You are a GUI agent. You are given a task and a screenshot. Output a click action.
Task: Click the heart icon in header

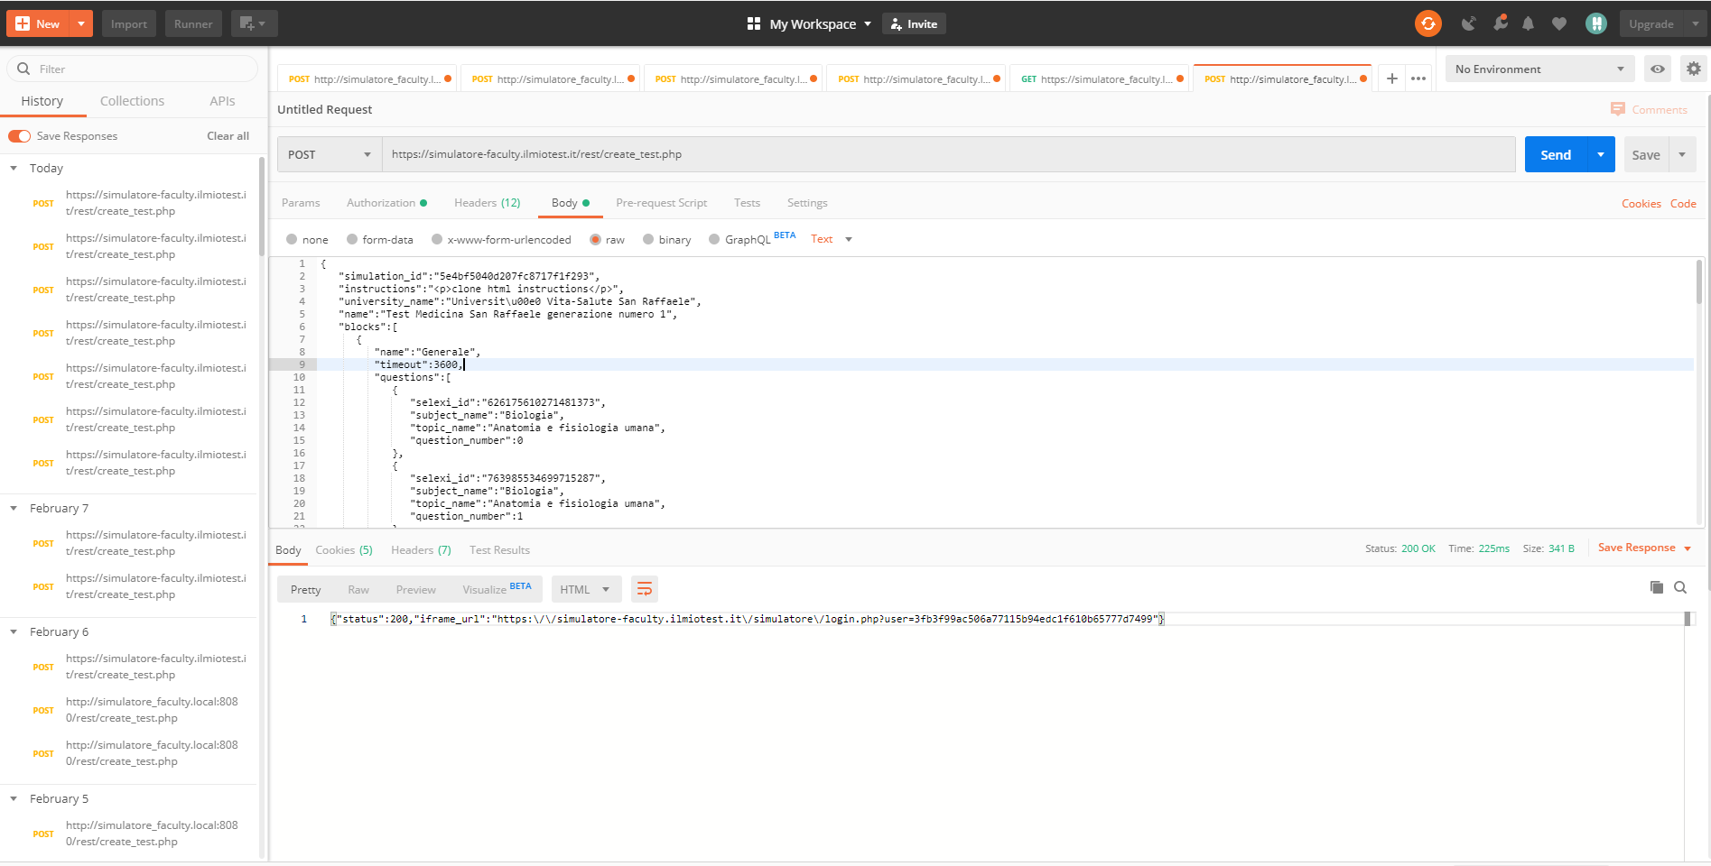(x=1559, y=23)
